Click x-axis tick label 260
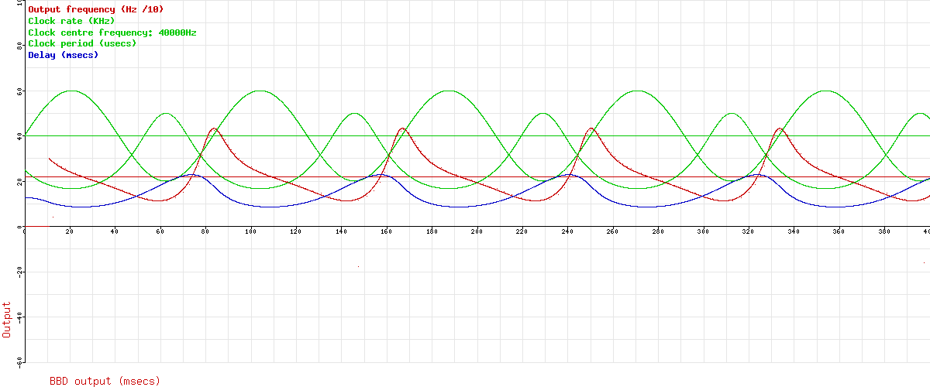 612,231
